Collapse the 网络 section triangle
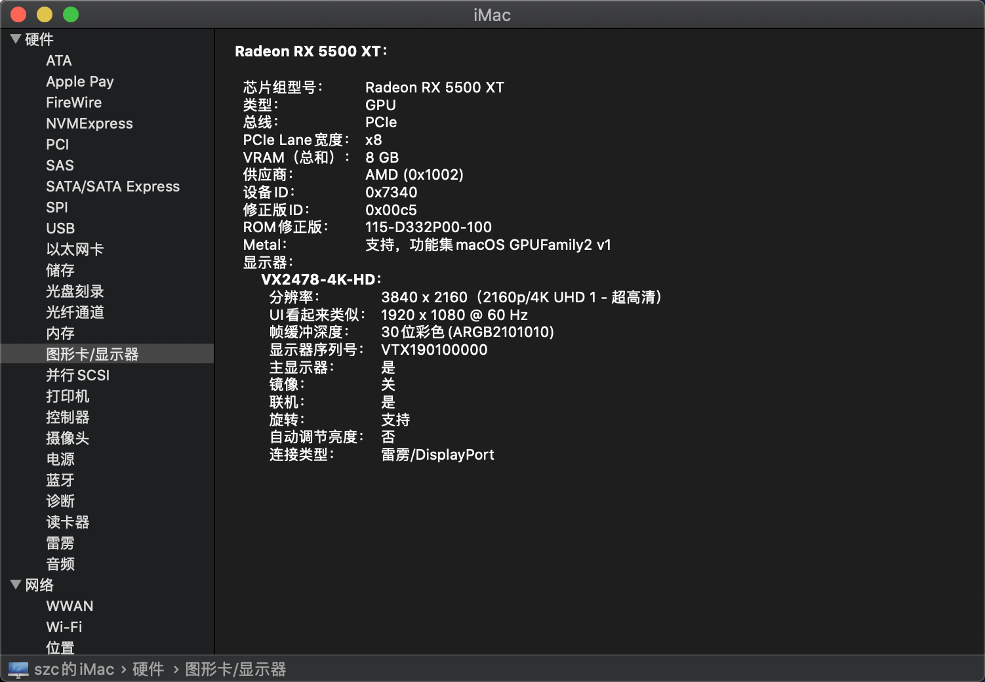985x682 pixels. coord(16,585)
